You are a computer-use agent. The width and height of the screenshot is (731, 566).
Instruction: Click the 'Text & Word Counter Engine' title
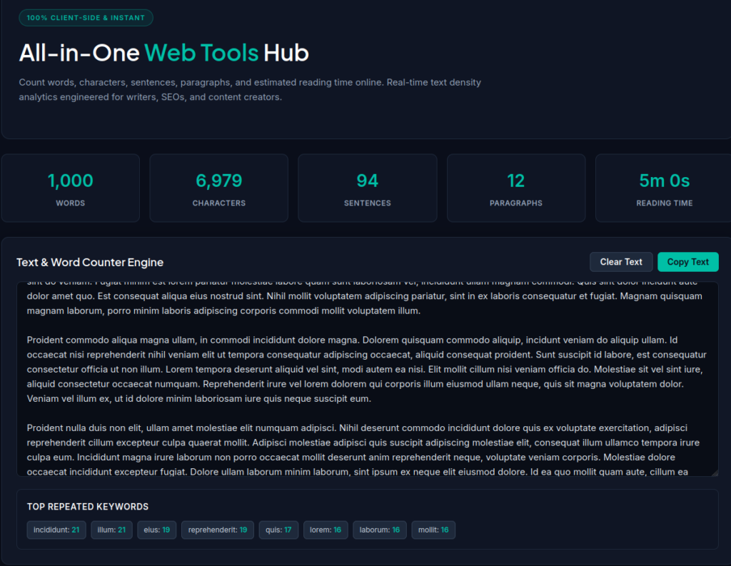[x=90, y=263]
